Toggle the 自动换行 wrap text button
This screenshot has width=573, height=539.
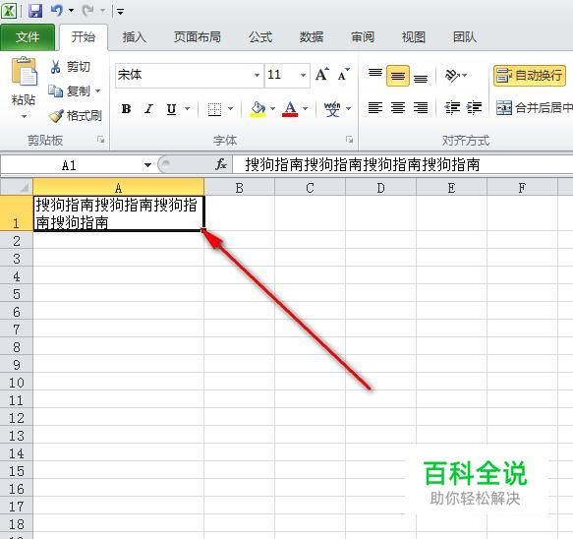click(x=530, y=76)
